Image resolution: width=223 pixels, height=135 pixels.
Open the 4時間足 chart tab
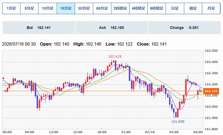138,8
